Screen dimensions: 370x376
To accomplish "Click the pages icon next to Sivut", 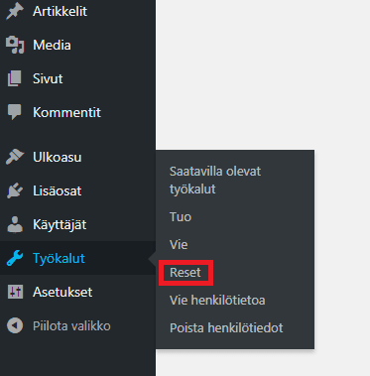I will [x=15, y=78].
